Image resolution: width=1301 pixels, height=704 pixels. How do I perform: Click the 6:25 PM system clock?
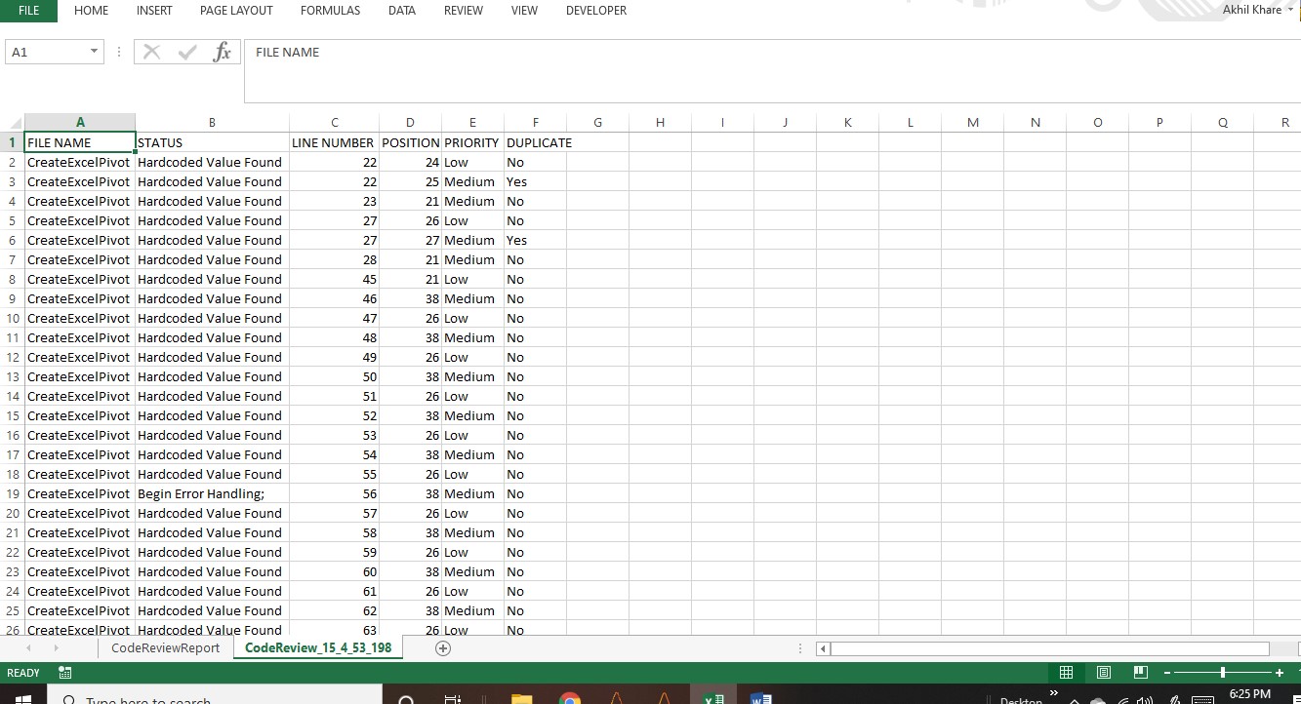tap(1250, 694)
